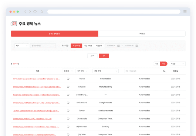Click the Semiconductors category cell
The height and width of the screenshot is (136, 196).
106,111
